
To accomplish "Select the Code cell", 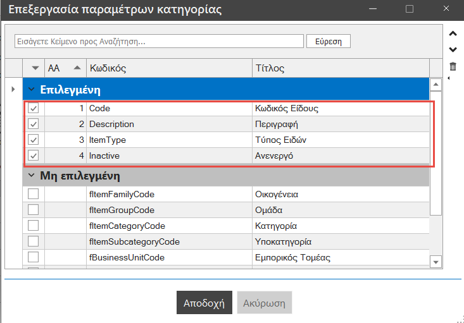I will 169,108.
